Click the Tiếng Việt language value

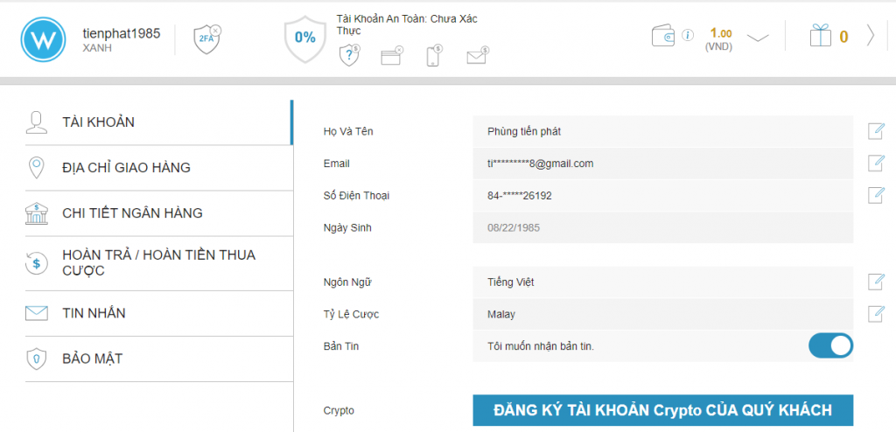[x=511, y=282]
